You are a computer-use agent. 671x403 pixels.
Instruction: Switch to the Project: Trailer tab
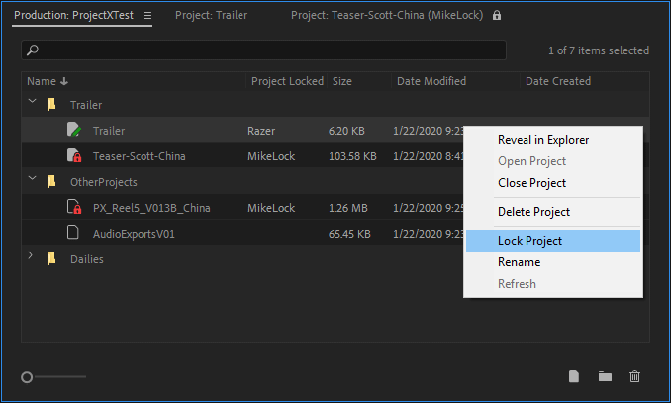click(212, 16)
